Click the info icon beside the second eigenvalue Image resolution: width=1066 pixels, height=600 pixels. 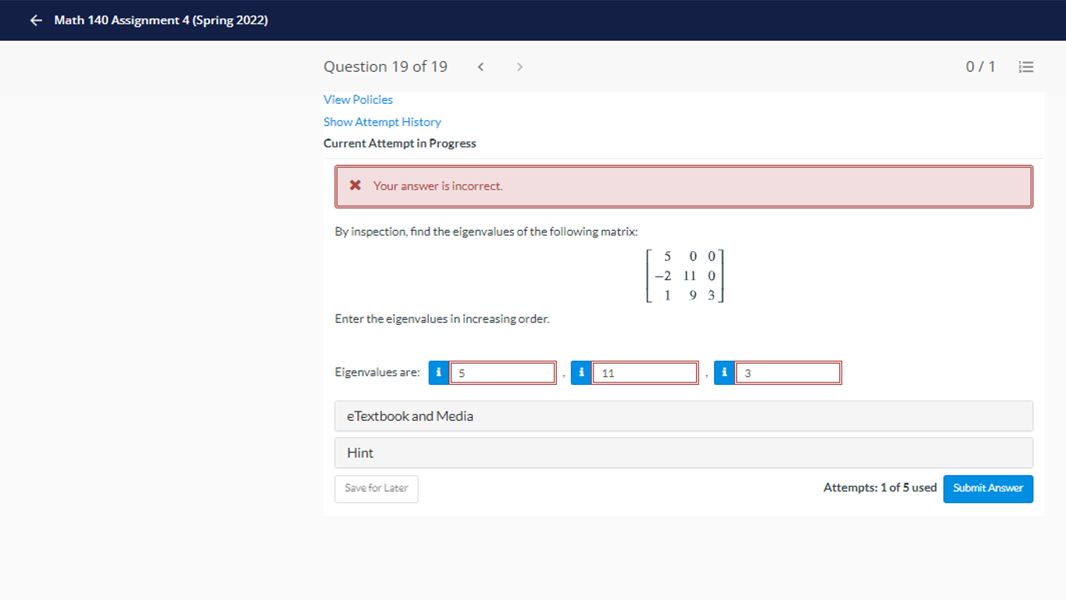pyautogui.click(x=581, y=372)
